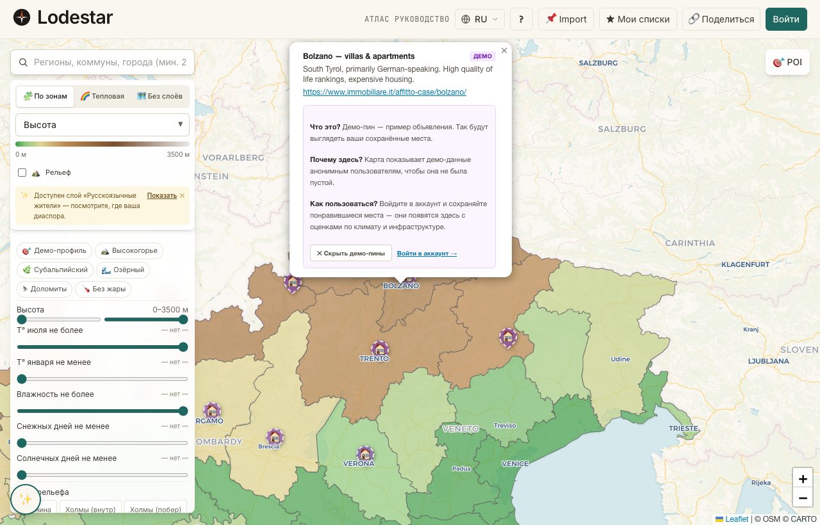Click the Влажность slider handle
This screenshot has height=525, width=820.
point(183,411)
